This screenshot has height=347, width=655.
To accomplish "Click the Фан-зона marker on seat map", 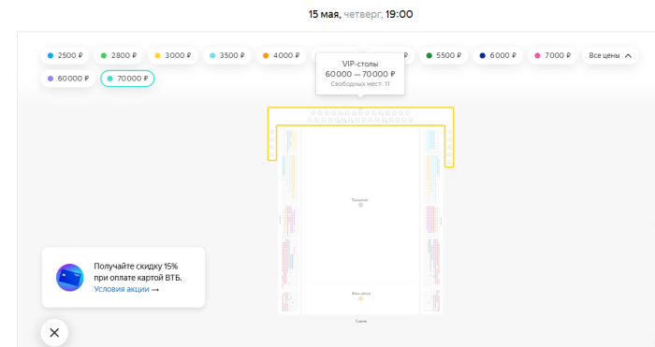I will pyautogui.click(x=360, y=298).
